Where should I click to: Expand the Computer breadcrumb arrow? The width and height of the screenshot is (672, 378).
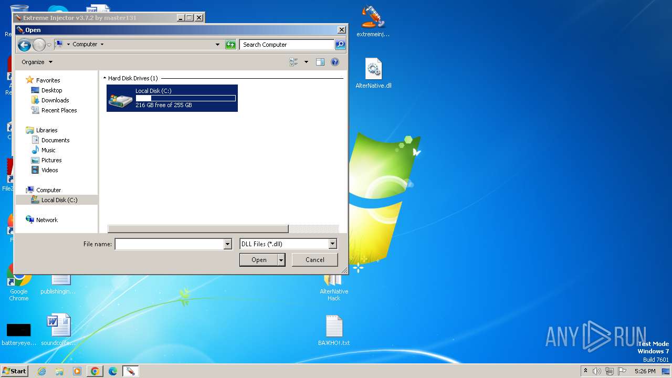[102, 45]
